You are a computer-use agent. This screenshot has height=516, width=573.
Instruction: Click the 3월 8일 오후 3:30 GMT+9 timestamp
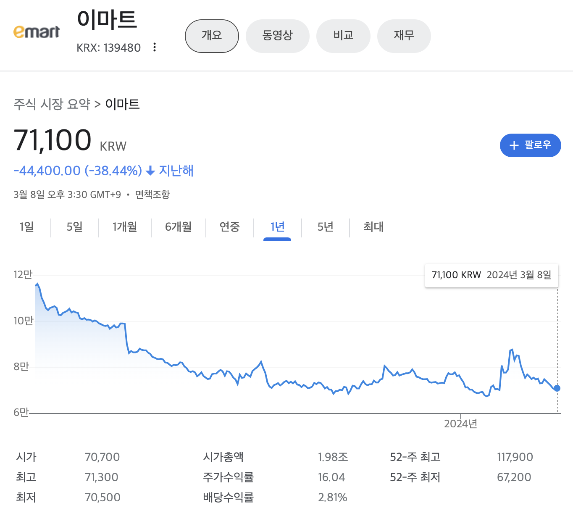(x=67, y=195)
